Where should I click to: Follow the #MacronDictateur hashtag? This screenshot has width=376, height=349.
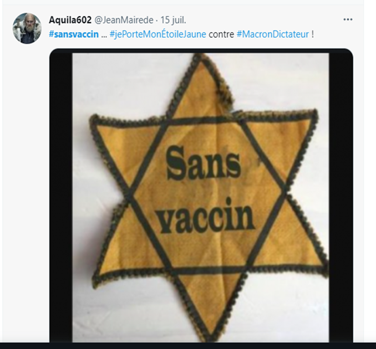tap(273, 34)
